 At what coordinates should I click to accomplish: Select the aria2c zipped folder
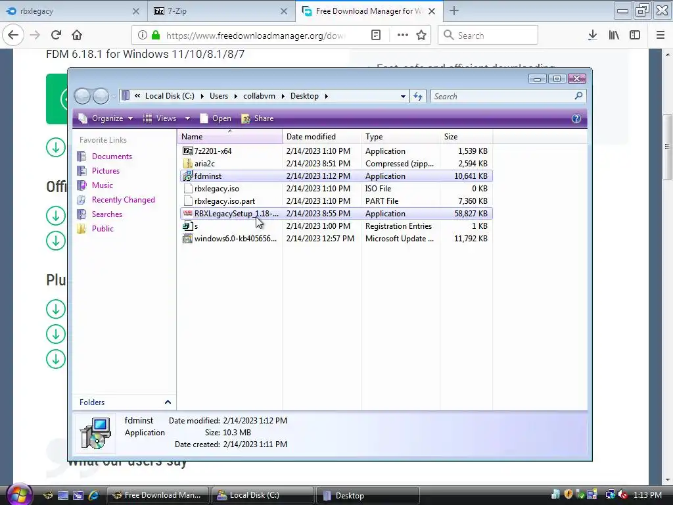[336, 164]
